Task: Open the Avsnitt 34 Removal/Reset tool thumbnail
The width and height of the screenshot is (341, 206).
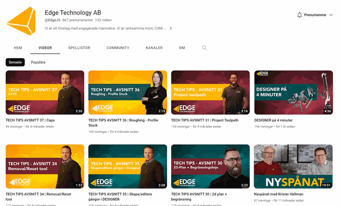Action: [45, 166]
